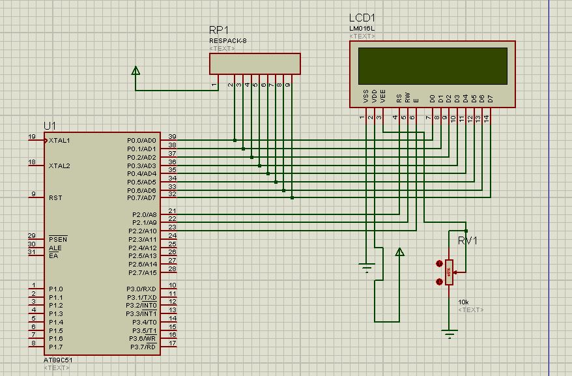572x376 pixels.
Task: Click the upper red increment button on RV1
Action: click(439, 263)
